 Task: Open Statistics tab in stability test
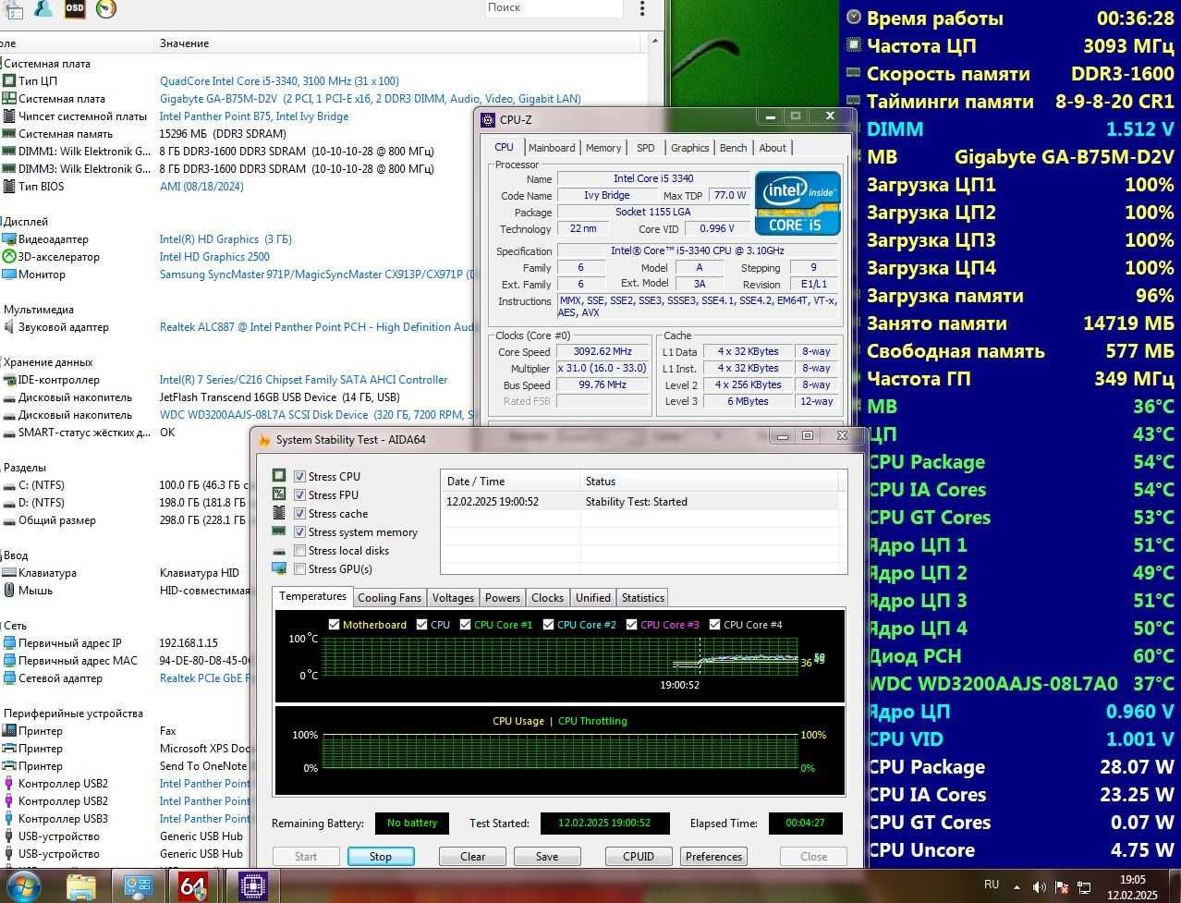(x=643, y=598)
